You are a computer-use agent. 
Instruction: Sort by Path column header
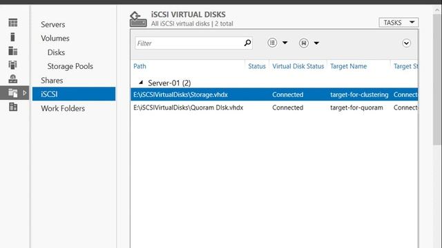140,66
